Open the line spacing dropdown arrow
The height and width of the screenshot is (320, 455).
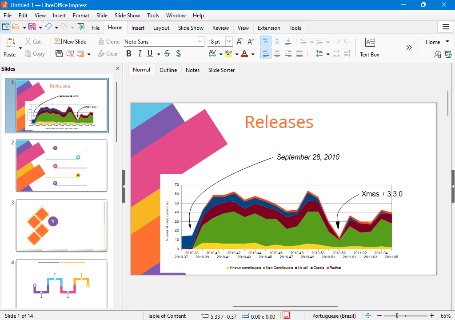pyautogui.click(x=328, y=54)
